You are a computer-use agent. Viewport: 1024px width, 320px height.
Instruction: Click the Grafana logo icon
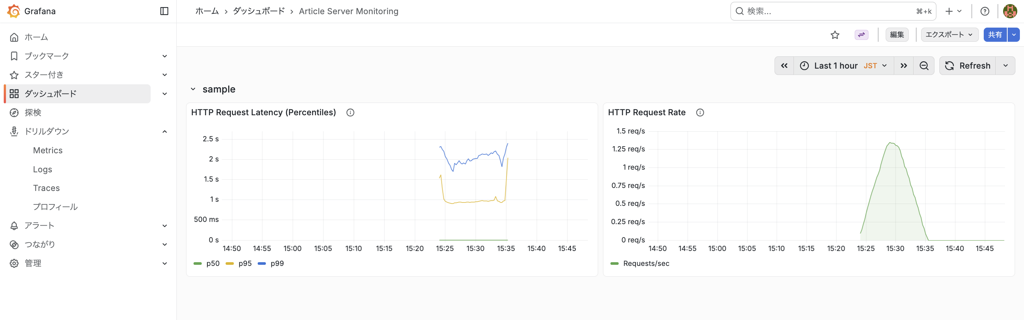(x=13, y=11)
